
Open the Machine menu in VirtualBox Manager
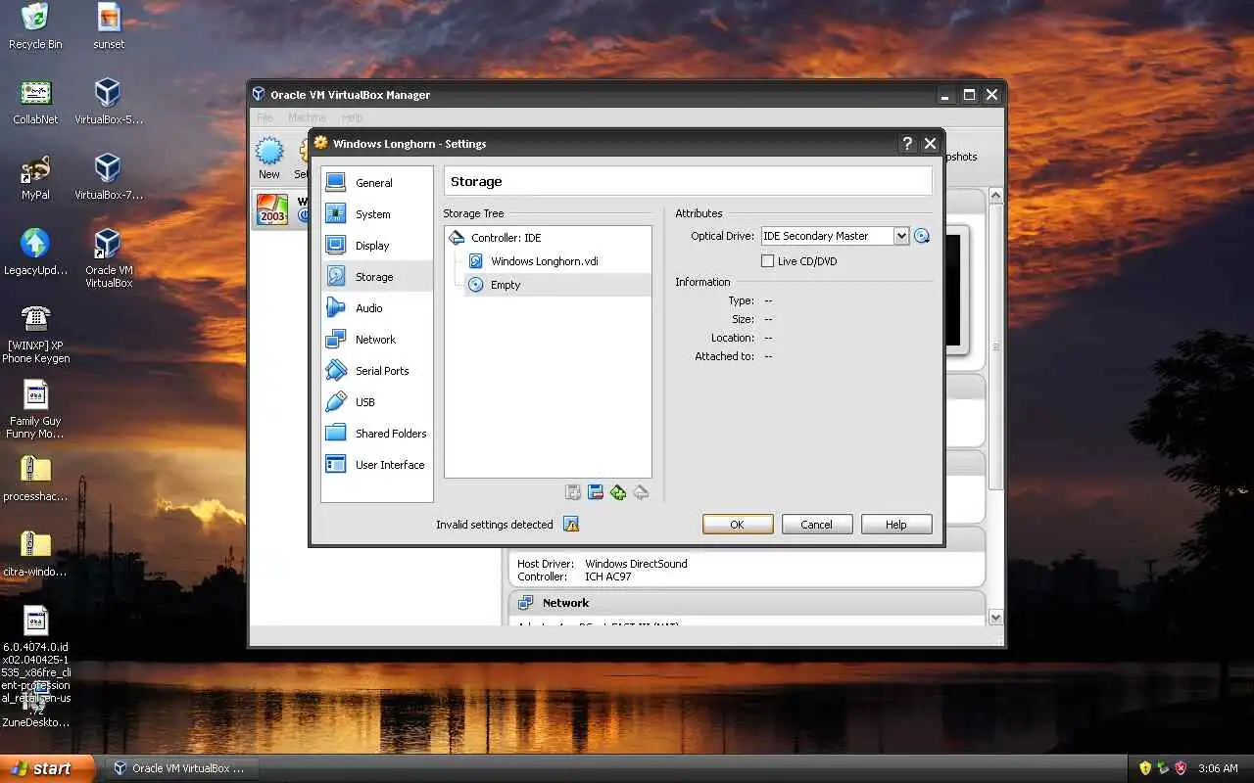point(307,117)
